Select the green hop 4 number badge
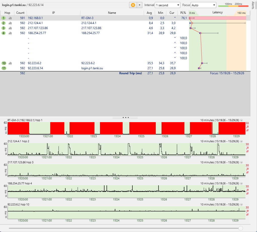Image resolution: width=257 pixels, height=232 pixels. tap(4, 33)
